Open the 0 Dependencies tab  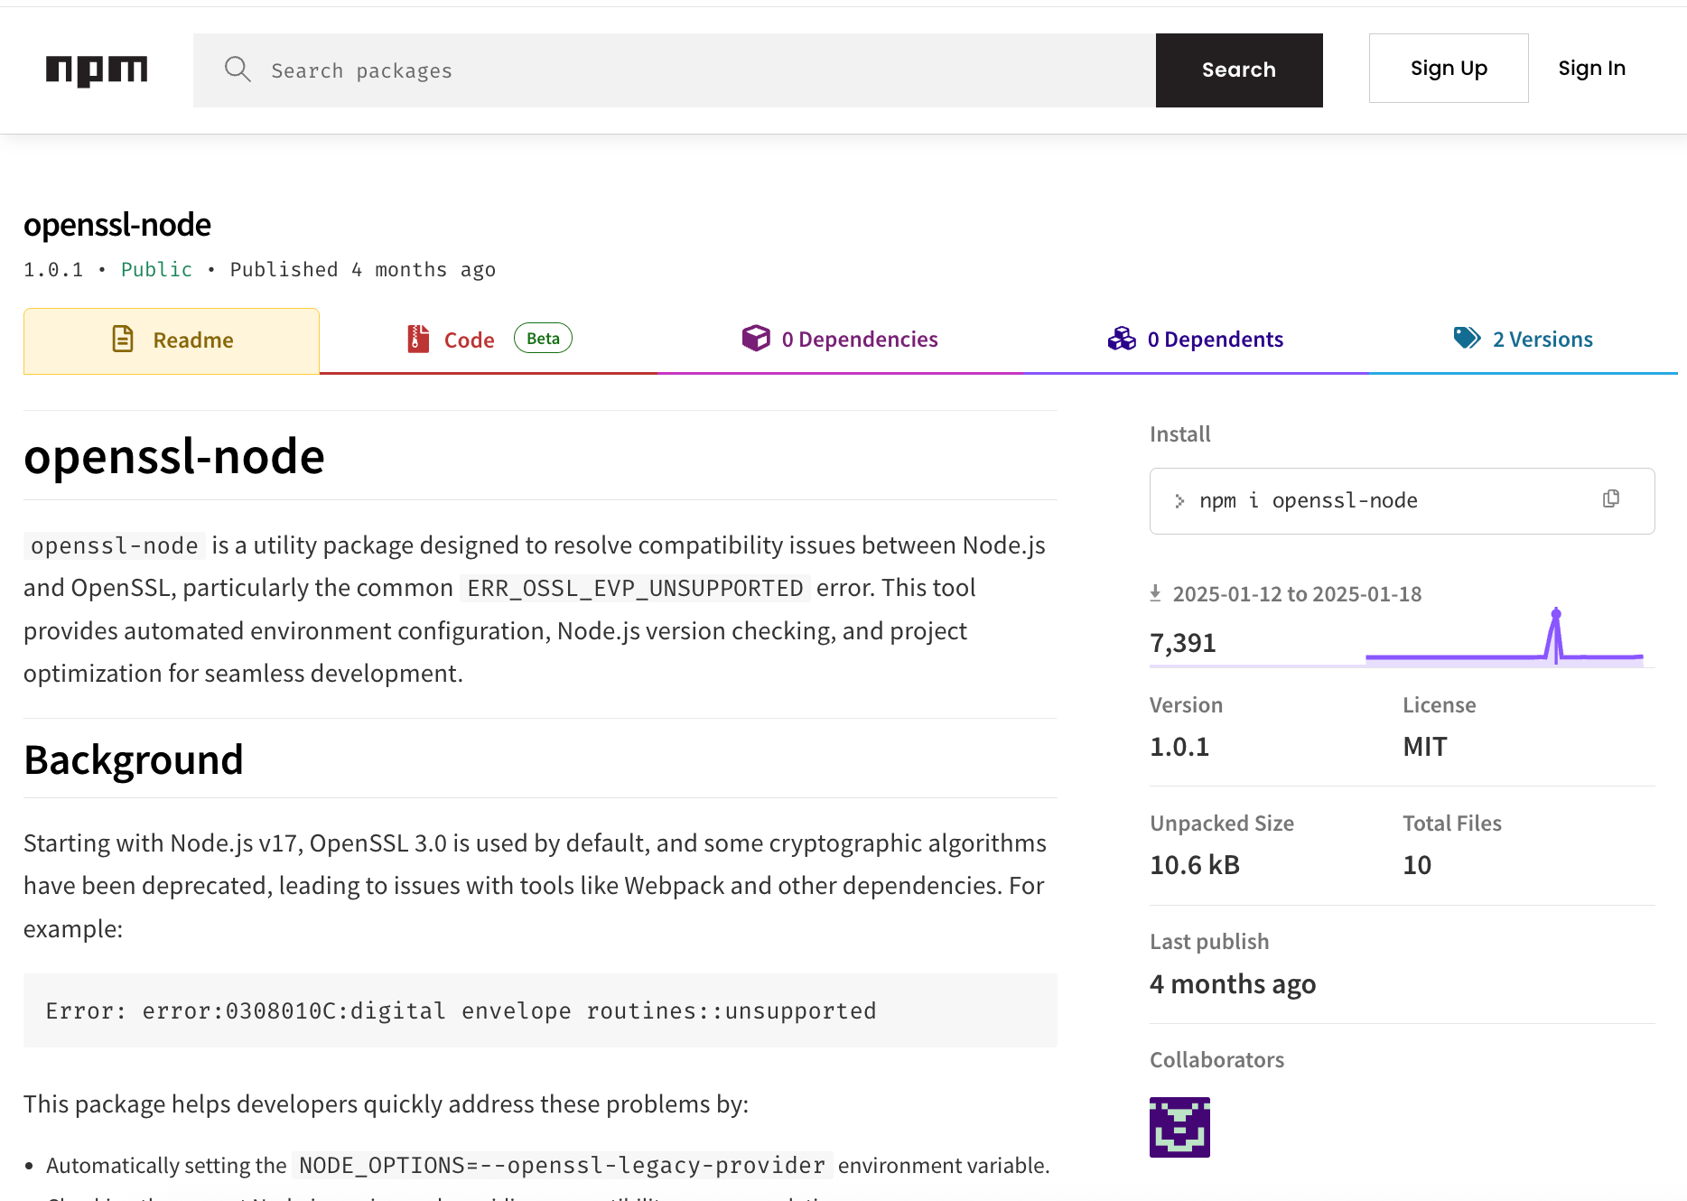tap(840, 340)
